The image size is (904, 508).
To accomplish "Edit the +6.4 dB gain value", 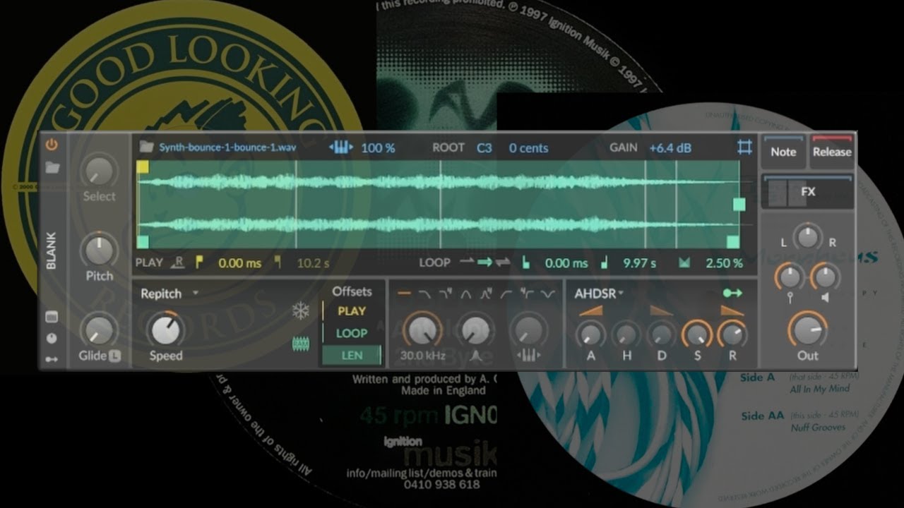I will tap(670, 148).
